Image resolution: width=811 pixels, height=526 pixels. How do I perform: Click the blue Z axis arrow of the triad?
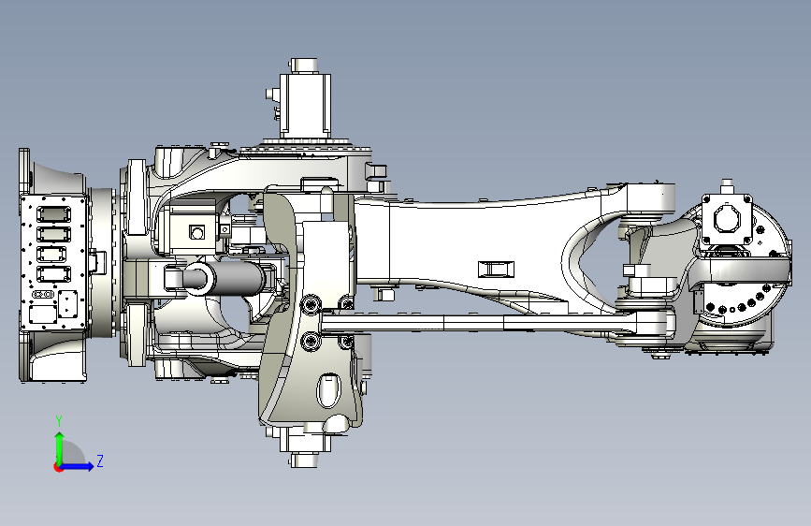coord(78,466)
